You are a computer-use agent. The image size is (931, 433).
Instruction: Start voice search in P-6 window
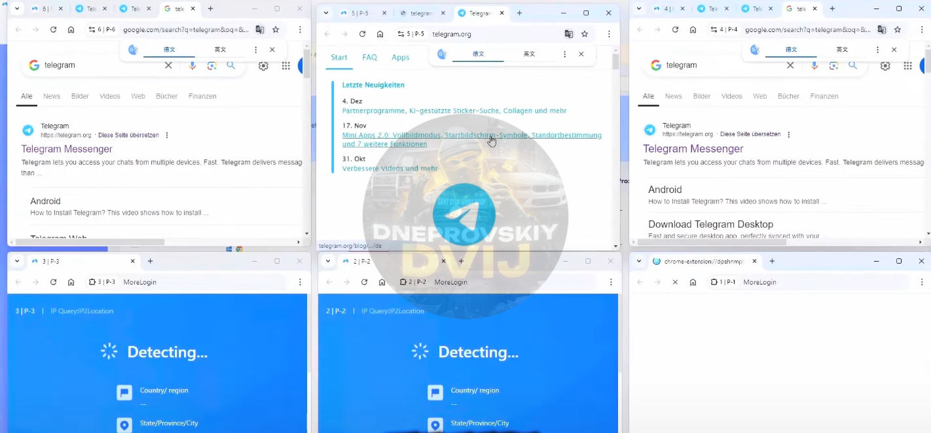192,65
